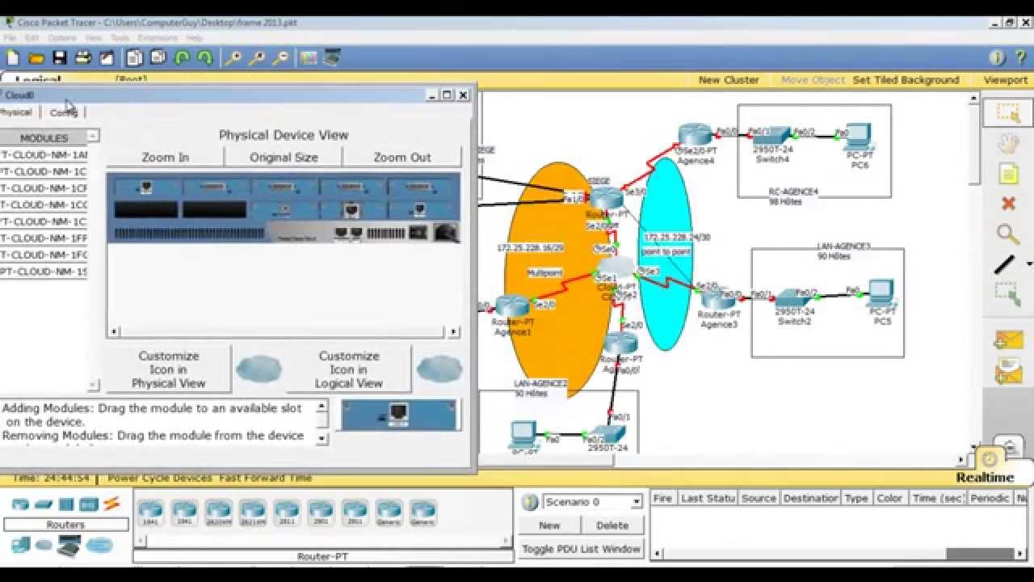Image resolution: width=1034 pixels, height=582 pixels.
Task: Open the info icon beside the help icon
Action: click(997, 57)
